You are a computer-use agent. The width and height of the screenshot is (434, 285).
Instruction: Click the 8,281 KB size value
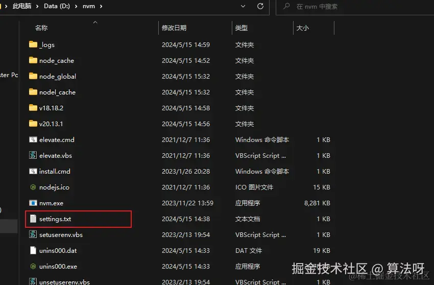(x=317, y=203)
